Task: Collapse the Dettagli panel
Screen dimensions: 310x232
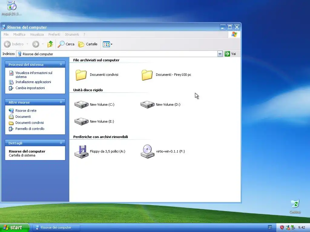Action: pyautogui.click(x=61, y=143)
